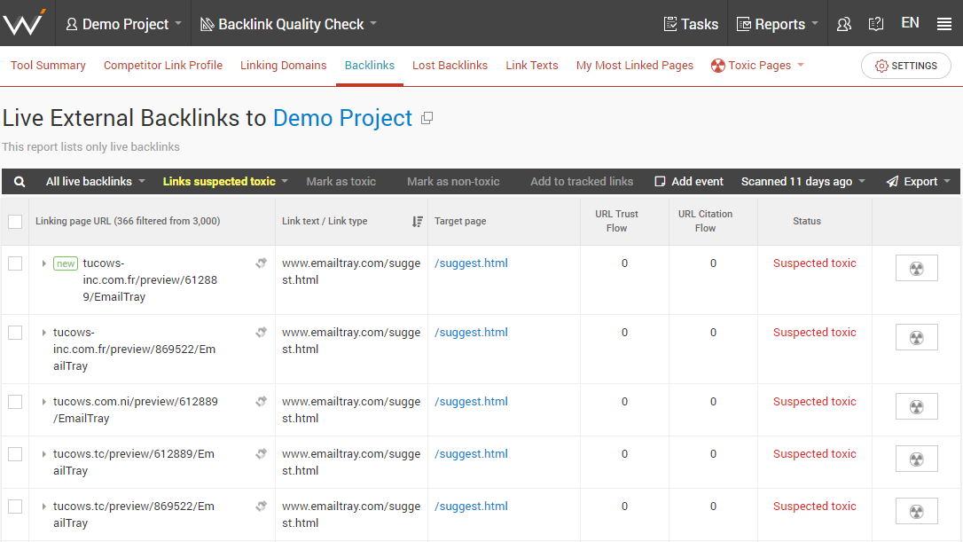
Task: Switch to the Tool Summary tab
Action: 48,65
